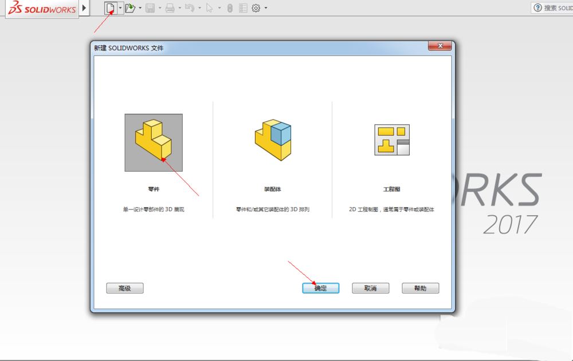Click the Undo icon

pyautogui.click(x=190, y=7)
